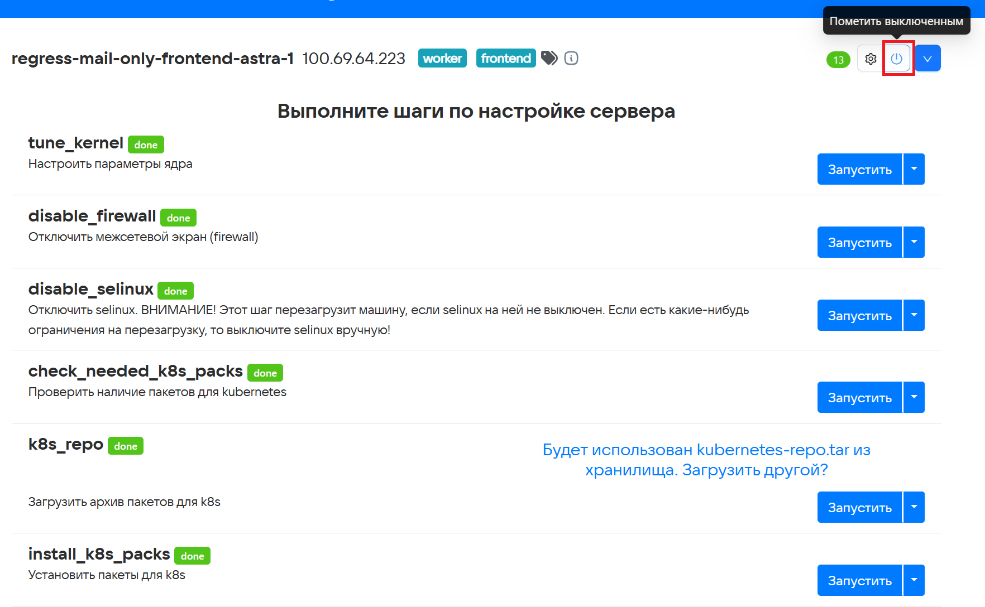Click the k8s_repo step title

coord(66,444)
